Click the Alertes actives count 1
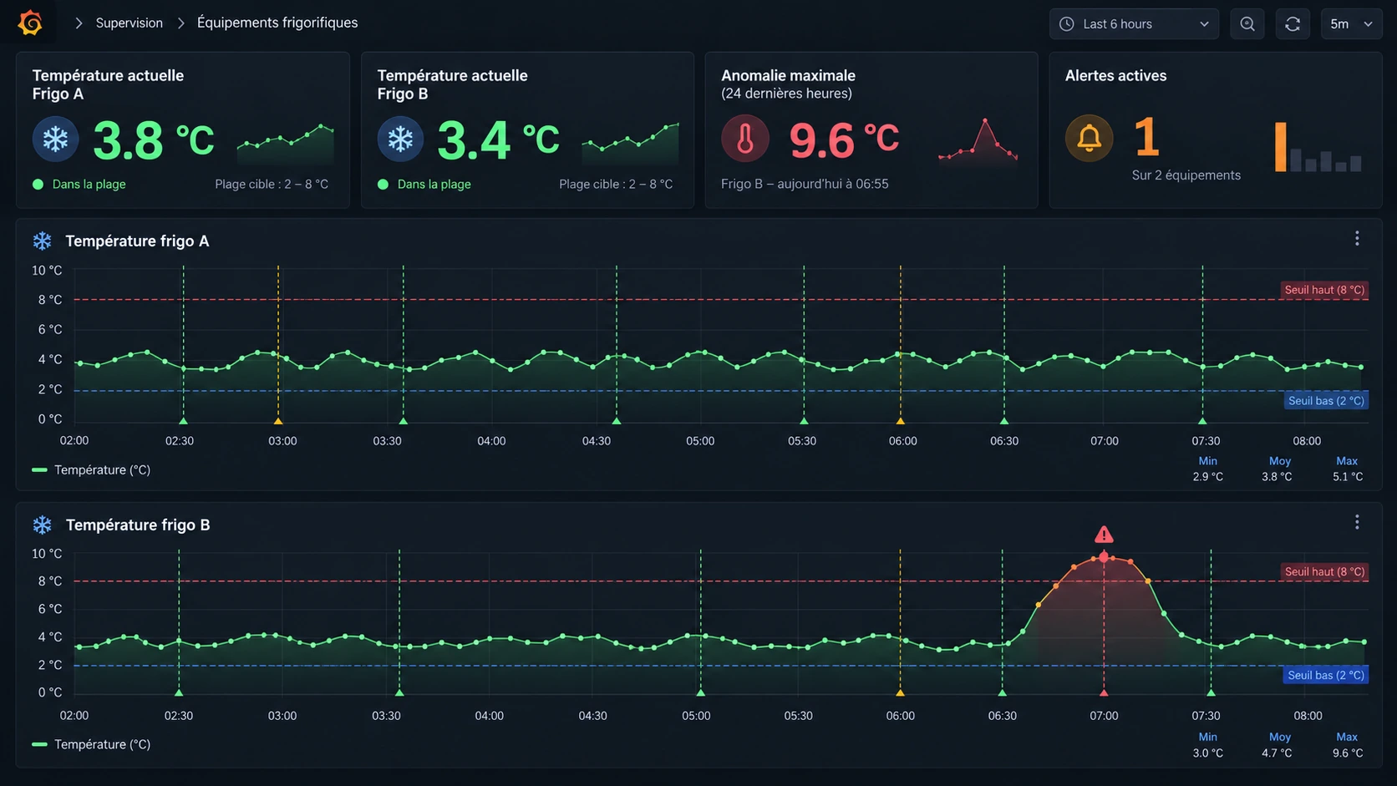 click(x=1147, y=138)
